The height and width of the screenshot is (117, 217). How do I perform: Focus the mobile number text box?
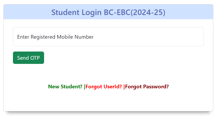pos(108,37)
